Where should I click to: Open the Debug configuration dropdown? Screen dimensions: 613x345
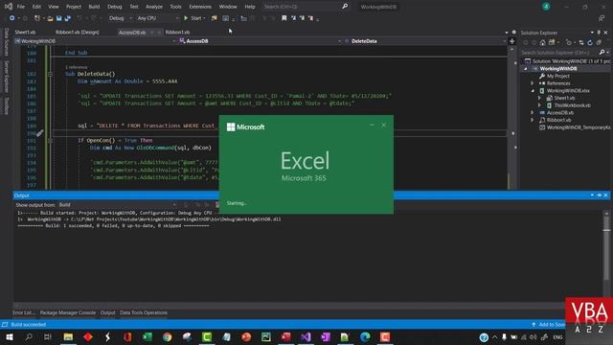(121, 18)
